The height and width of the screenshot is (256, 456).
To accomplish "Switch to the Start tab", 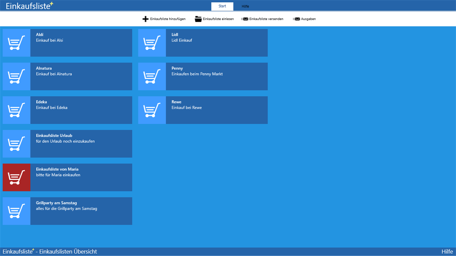I will (x=222, y=6).
